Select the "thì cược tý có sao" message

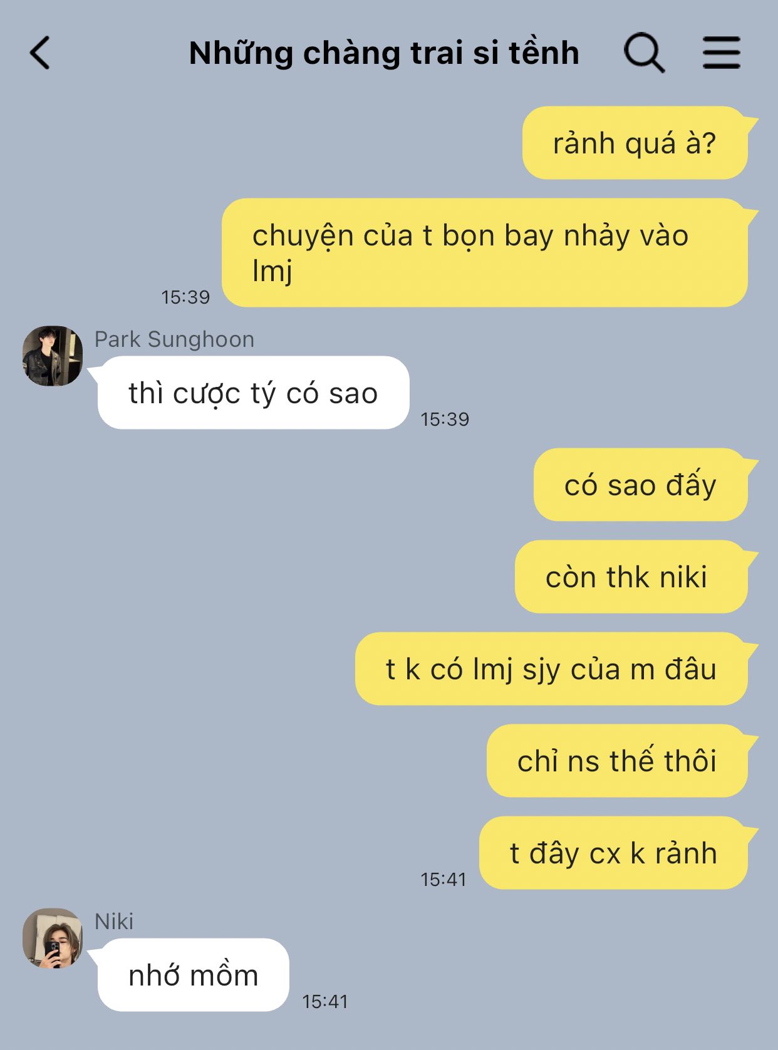253,393
